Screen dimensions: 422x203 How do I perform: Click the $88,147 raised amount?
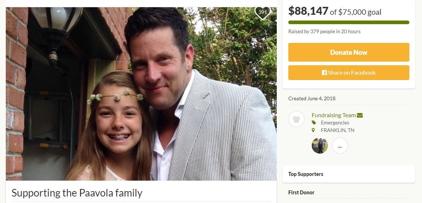(x=308, y=11)
